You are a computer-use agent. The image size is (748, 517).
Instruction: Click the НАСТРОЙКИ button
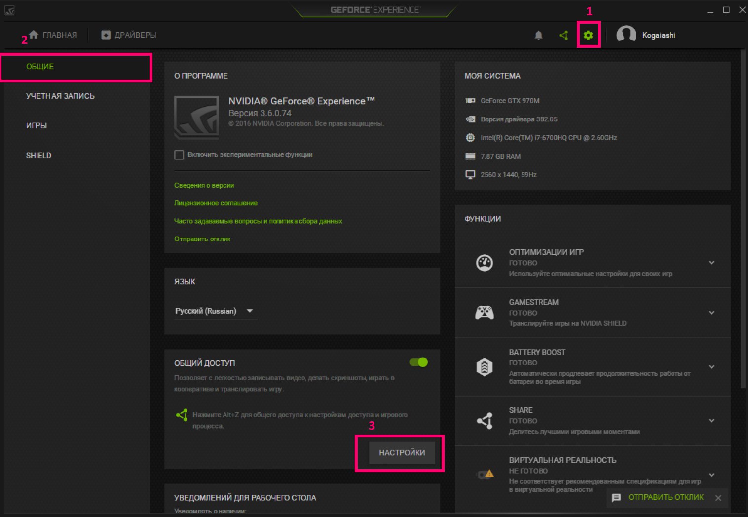click(x=402, y=453)
